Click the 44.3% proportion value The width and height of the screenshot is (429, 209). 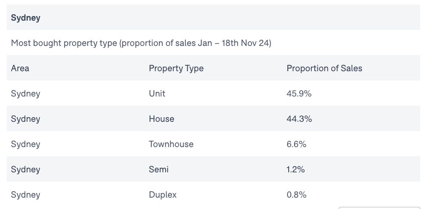coord(299,119)
